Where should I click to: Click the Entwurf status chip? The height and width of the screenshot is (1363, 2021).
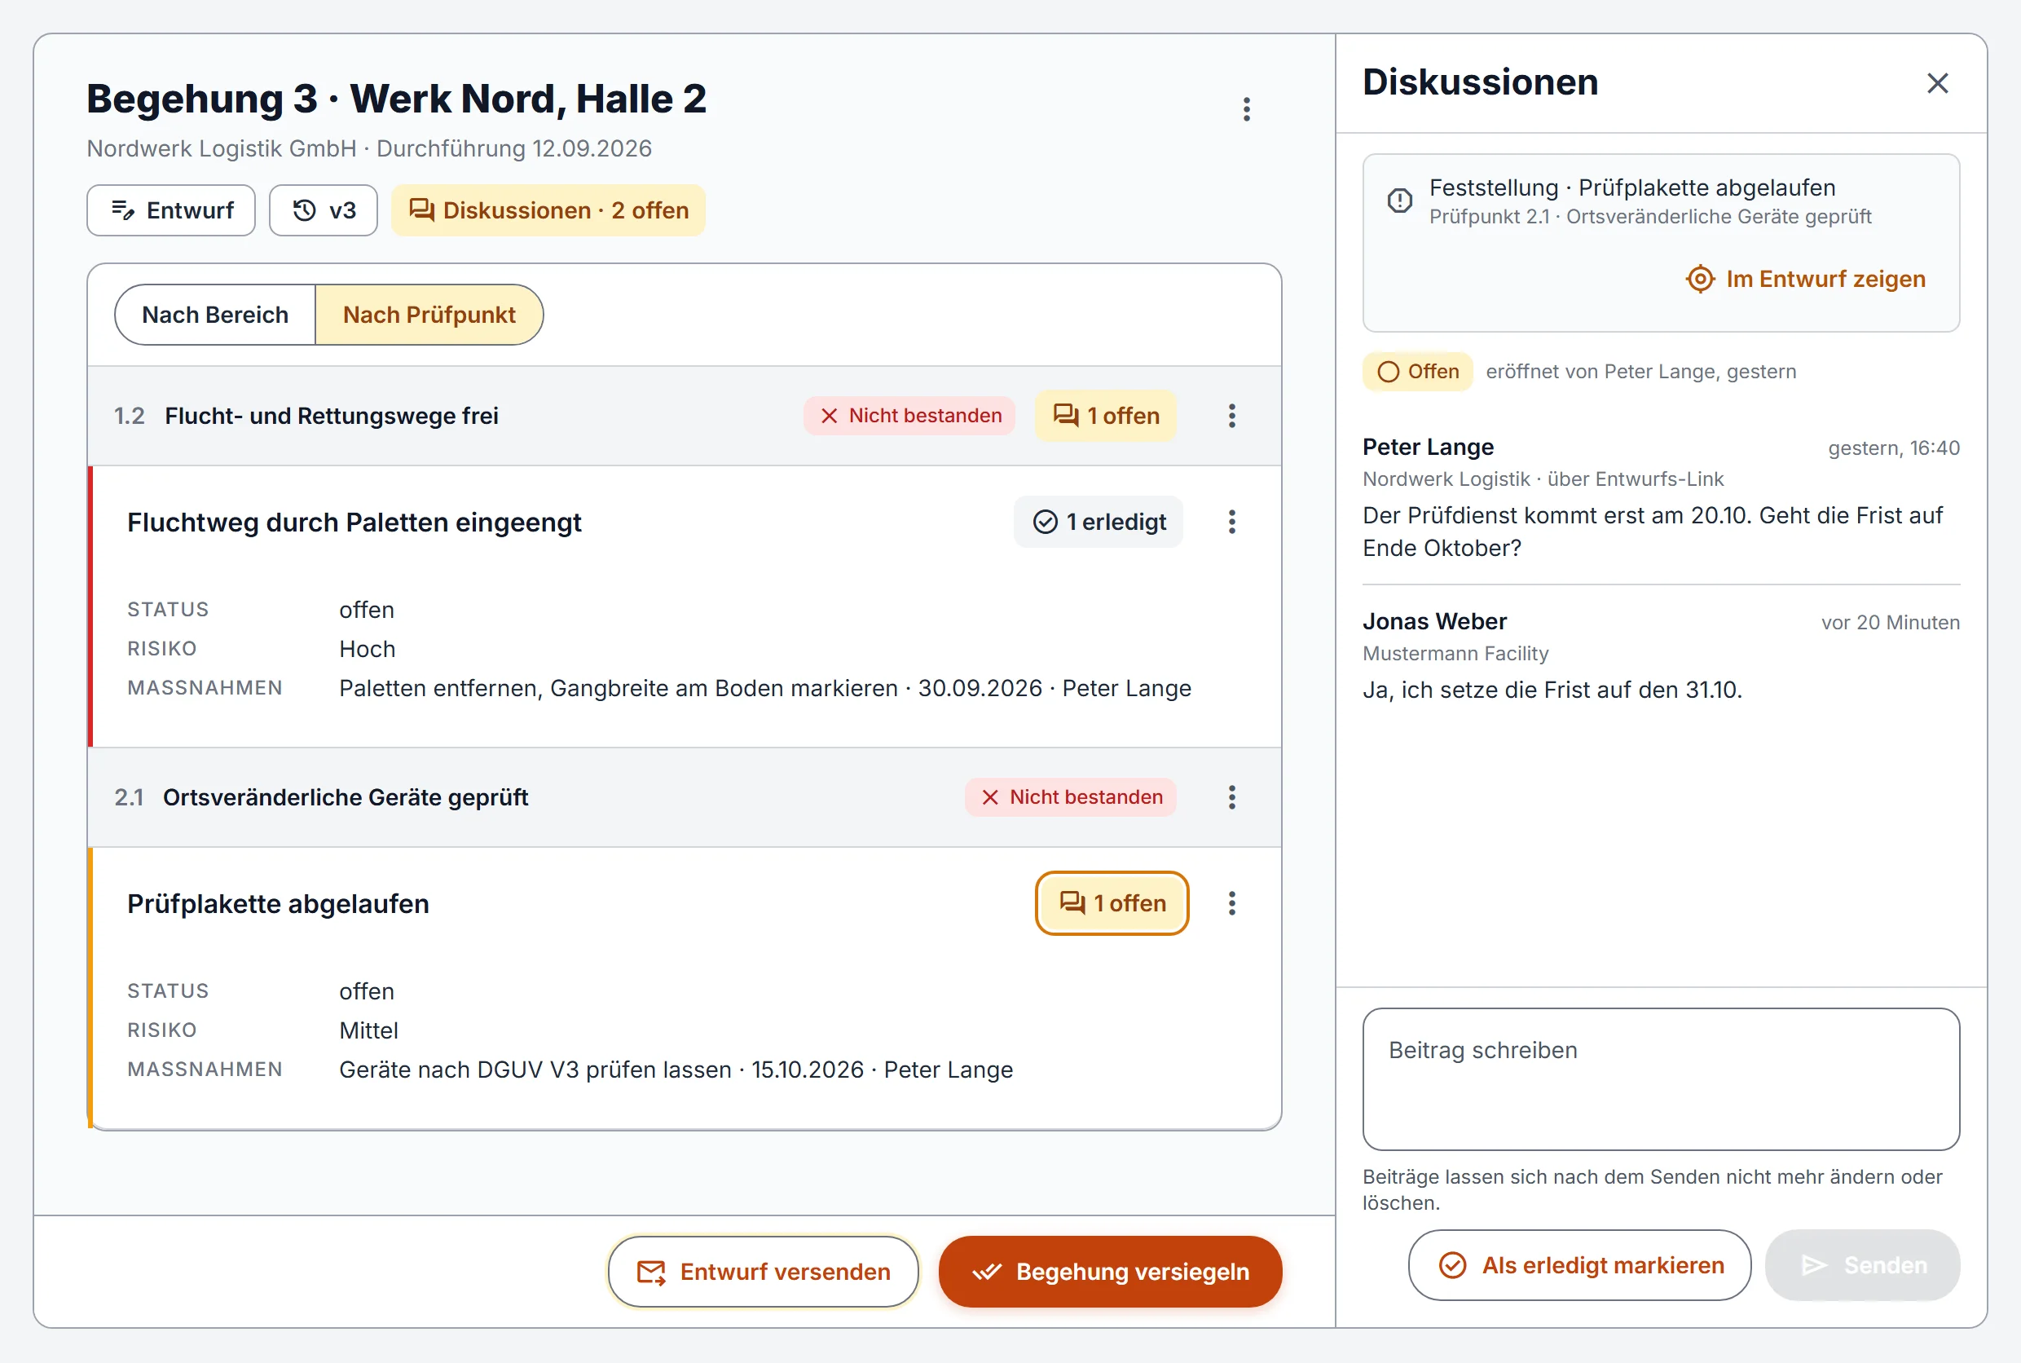[x=171, y=210]
